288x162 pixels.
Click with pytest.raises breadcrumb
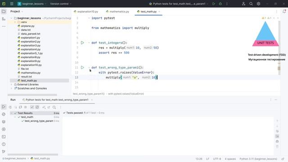tap(126, 94)
